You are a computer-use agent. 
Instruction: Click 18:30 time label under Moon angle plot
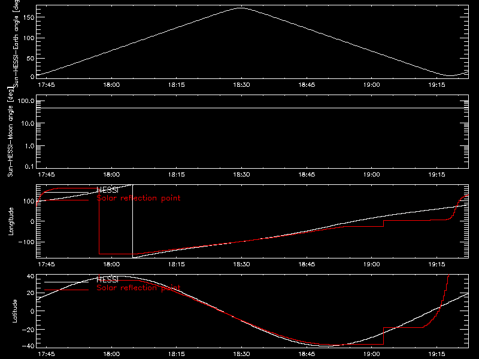coord(242,175)
